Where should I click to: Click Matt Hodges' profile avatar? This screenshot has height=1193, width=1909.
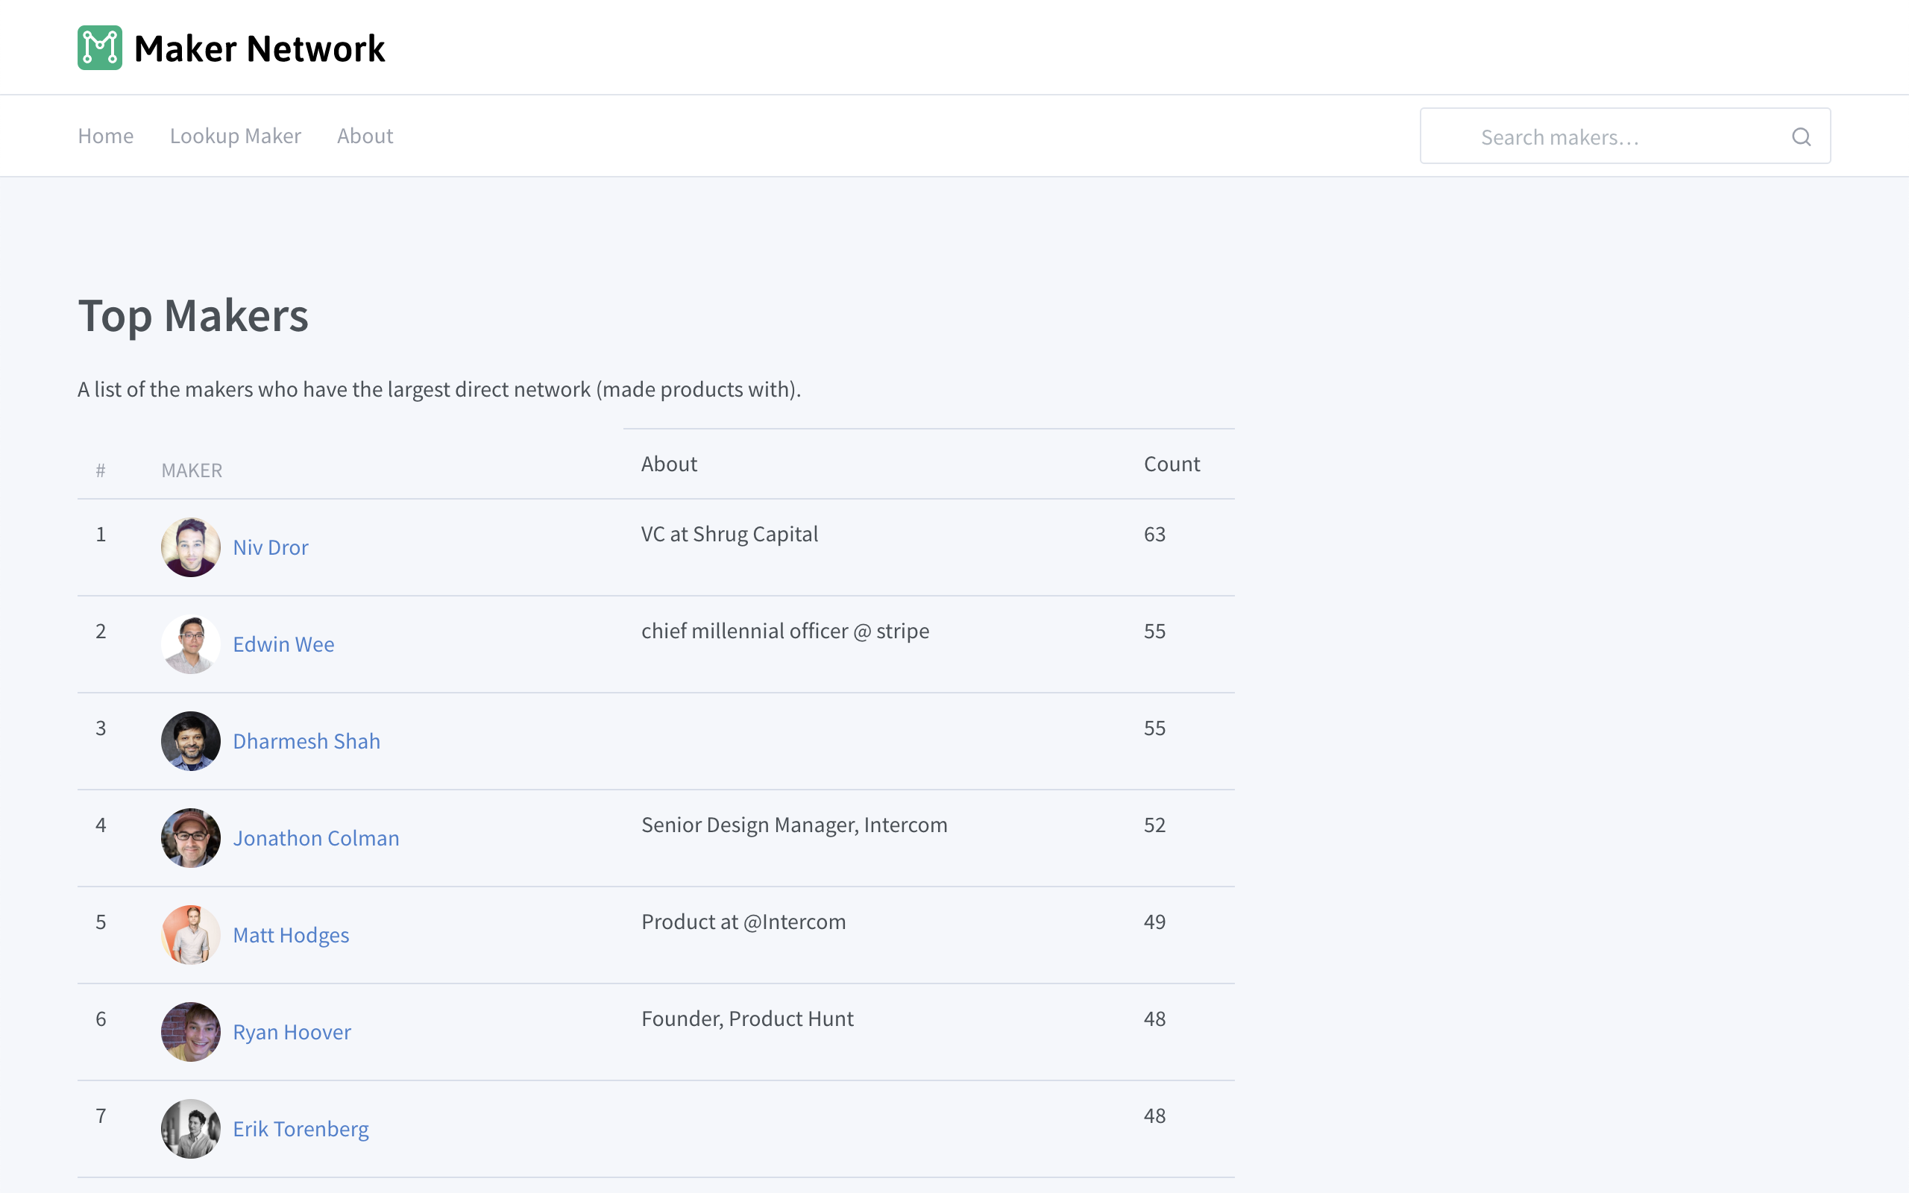click(x=190, y=935)
